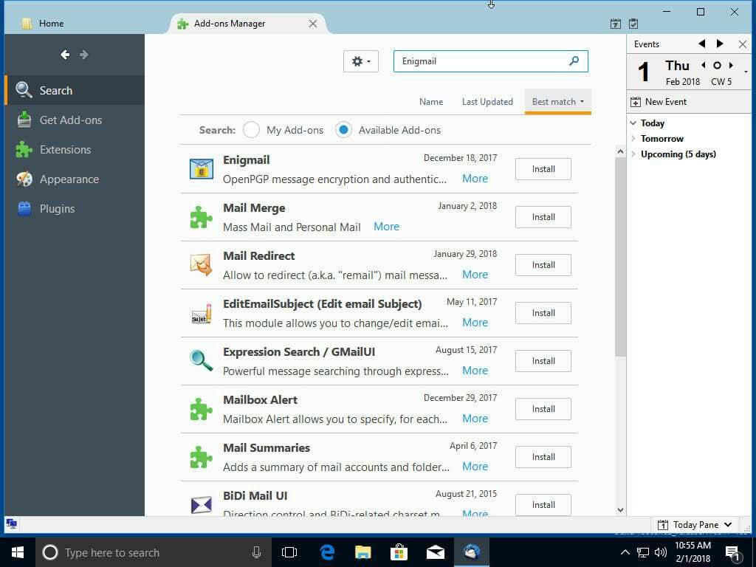Open the Tasks icon in the title bar
Viewport: 756px width, 567px height.
pyautogui.click(x=633, y=23)
